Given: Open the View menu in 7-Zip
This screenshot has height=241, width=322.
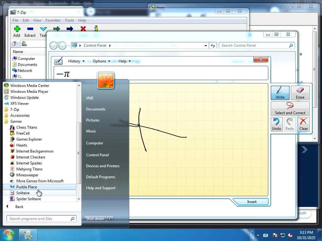Looking at the screenshot, I should [x=37, y=20].
